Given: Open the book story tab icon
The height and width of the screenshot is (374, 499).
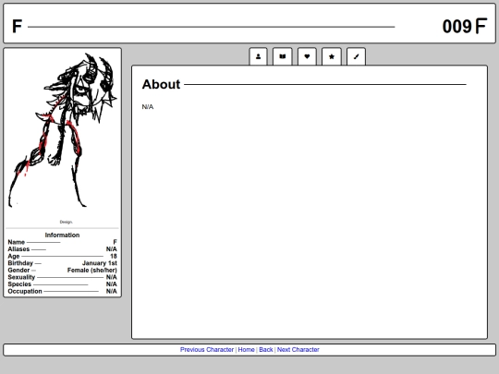Looking at the screenshot, I should pos(282,56).
